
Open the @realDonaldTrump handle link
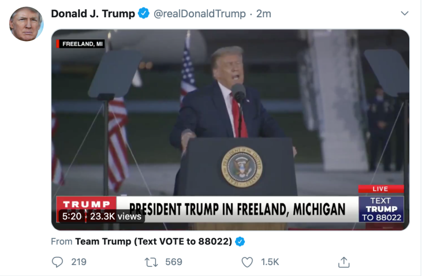click(x=199, y=14)
